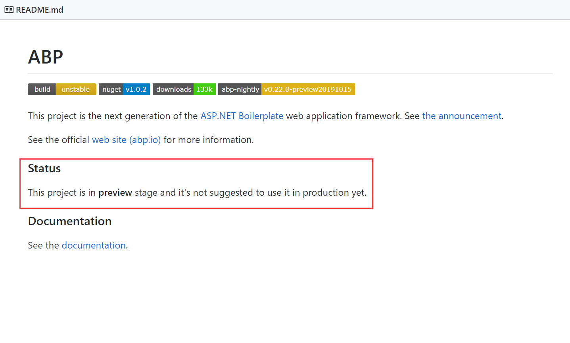Screen dimensions: 570x343
Task: Click the 133k downloads count badge
Action: coord(204,89)
